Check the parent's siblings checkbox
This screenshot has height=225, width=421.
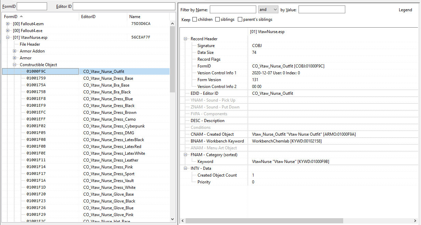(240, 19)
